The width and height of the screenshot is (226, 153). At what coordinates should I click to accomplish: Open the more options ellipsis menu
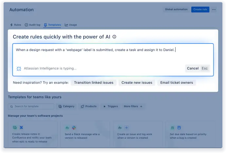[x=214, y=9]
